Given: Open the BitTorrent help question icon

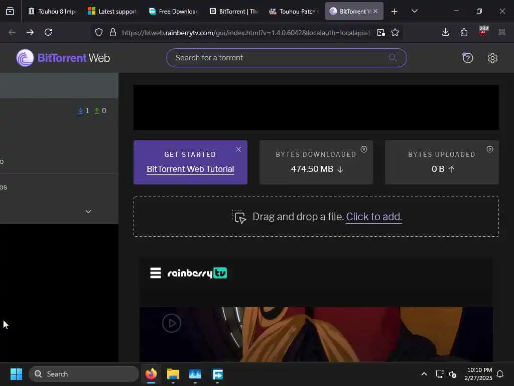Looking at the screenshot, I should [467, 58].
